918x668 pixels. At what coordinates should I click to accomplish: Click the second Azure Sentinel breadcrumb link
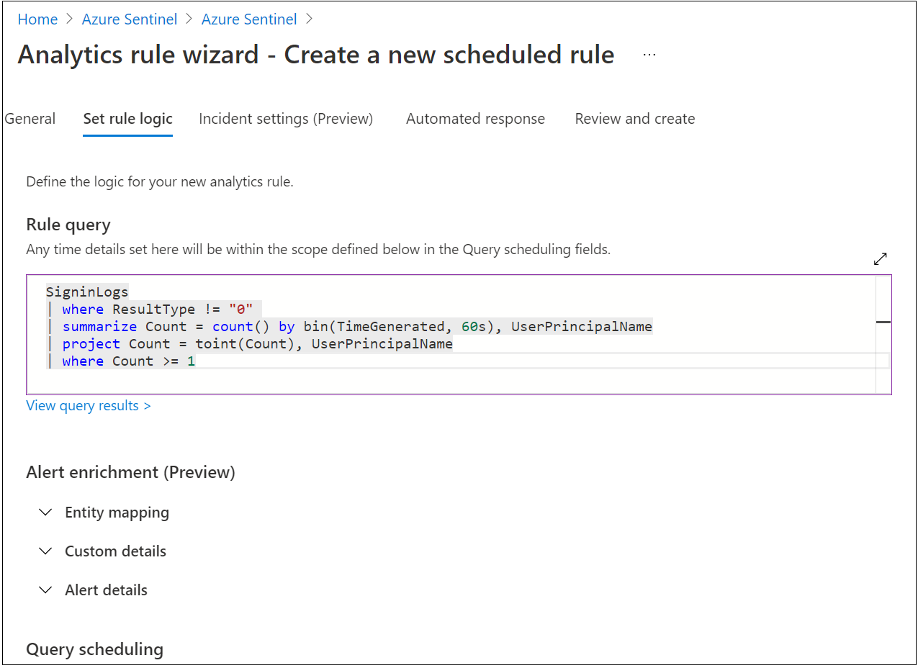point(249,19)
